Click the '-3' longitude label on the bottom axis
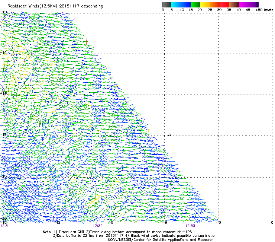The width and height of the screenshot is (275, 242). tap(219, 223)
